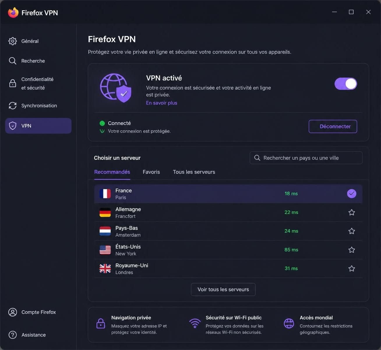Screen dimensions: 381x350
Task: Click the green shield icon beside 'Votre connexion est protégée'
Action: 102,131
